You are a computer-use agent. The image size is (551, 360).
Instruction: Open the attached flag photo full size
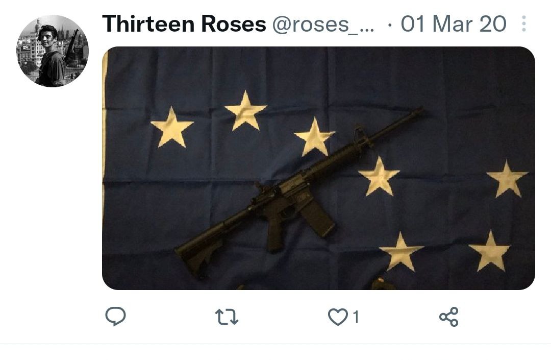coord(318,168)
